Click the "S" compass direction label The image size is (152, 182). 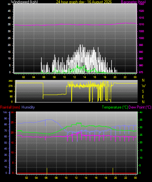(143, 91)
